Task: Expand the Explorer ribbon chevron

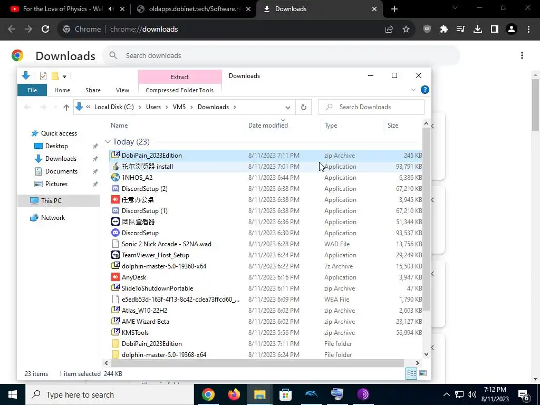Action: click(x=413, y=90)
